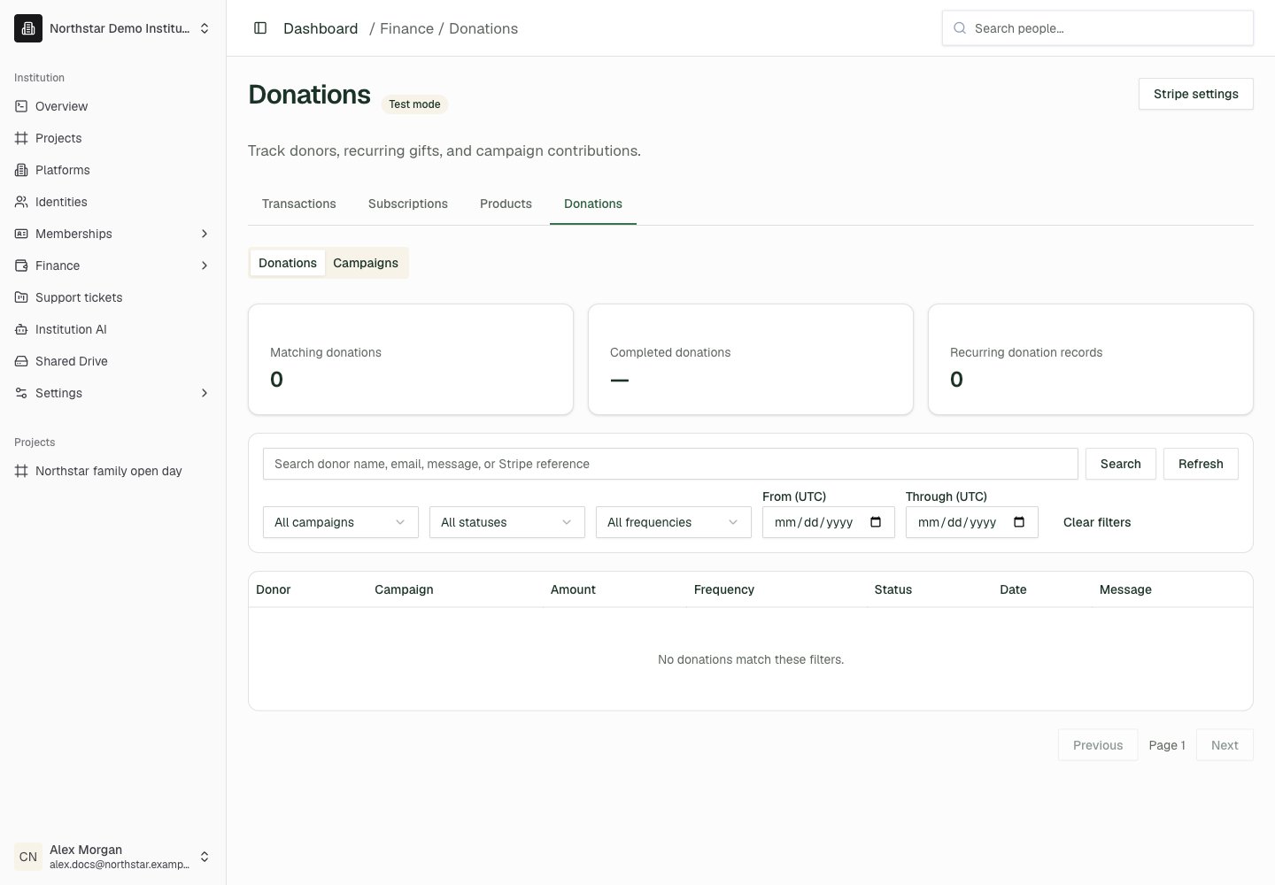Open the From (UTC) calendar picker icon
The image size is (1275, 885).
[x=876, y=522]
